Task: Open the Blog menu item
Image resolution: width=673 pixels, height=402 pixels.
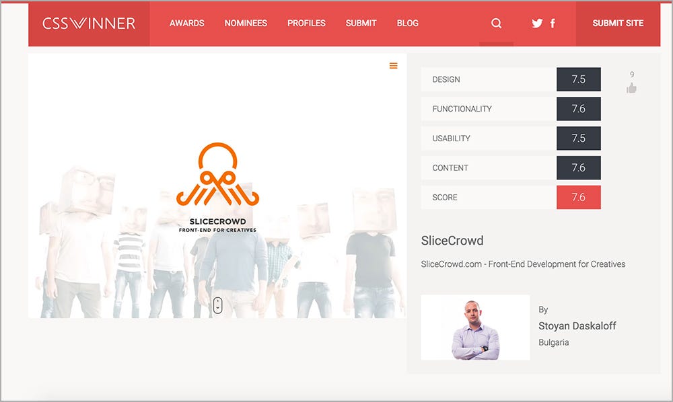Action: [408, 23]
